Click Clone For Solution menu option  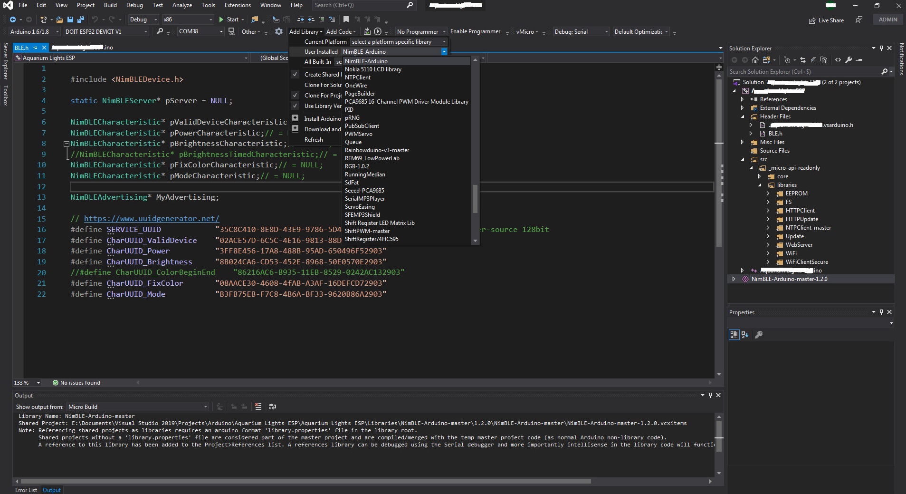323,85
